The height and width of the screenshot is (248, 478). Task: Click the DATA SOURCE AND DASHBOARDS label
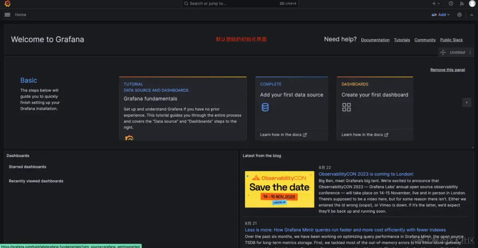click(x=156, y=91)
